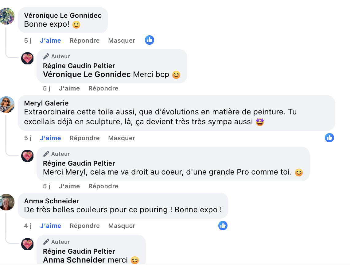The width and height of the screenshot is (350, 265).
Task: Click the 4 j timestamp on Anma's comment
Action: 28,226
